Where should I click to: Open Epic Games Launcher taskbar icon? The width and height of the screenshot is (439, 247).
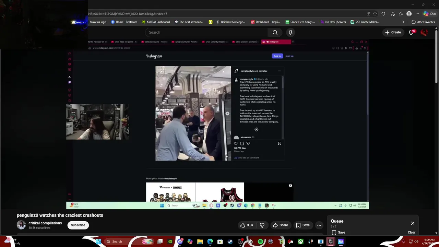331,242
